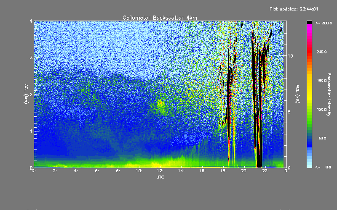337x210 pixels.
Task: Select the "10:" UTC time tick label
Action: tap(139, 171)
